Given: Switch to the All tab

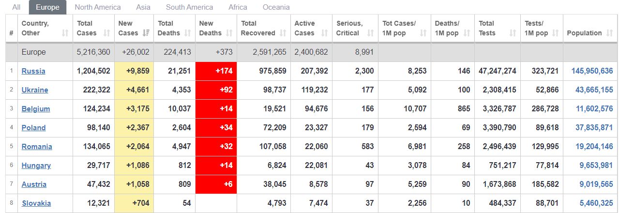Looking at the screenshot, I should tap(16, 7).
